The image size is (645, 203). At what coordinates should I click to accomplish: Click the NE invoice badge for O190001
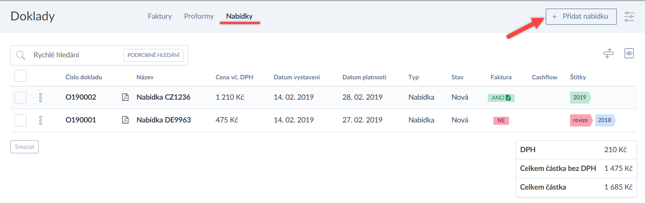point(501,120)
